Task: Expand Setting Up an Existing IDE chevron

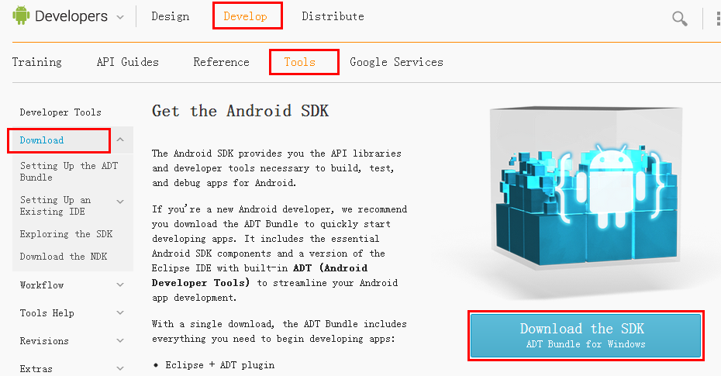Action: point(120,202)
